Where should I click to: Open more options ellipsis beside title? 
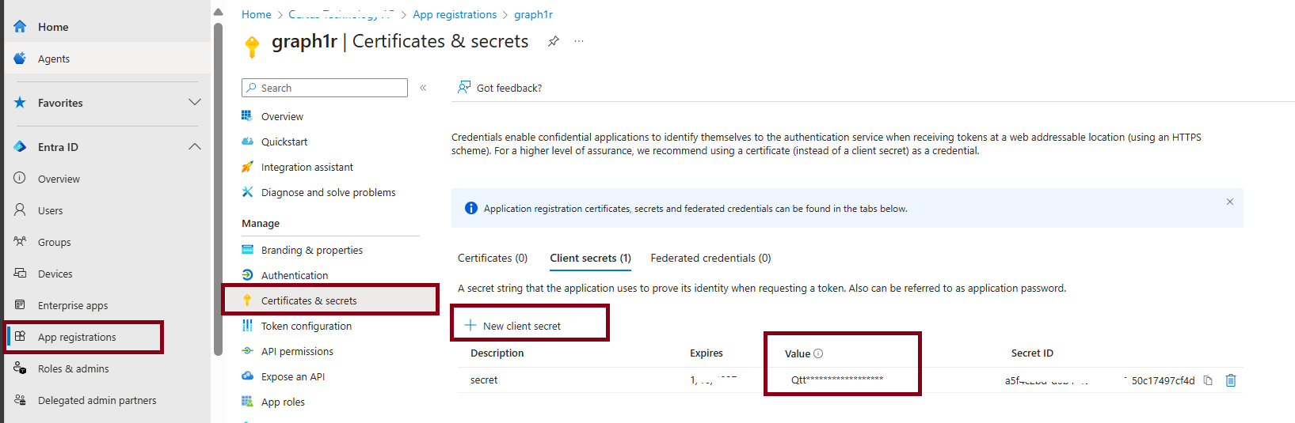point(579,41)
